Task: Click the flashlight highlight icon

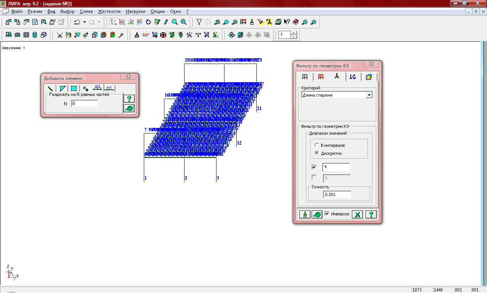Action: pos(261,22)
